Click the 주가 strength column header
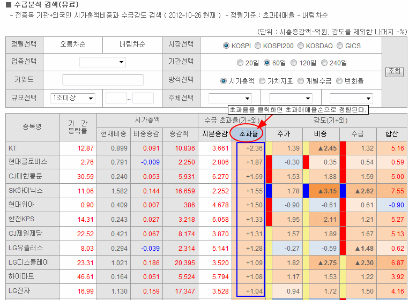 click(284, 134)
